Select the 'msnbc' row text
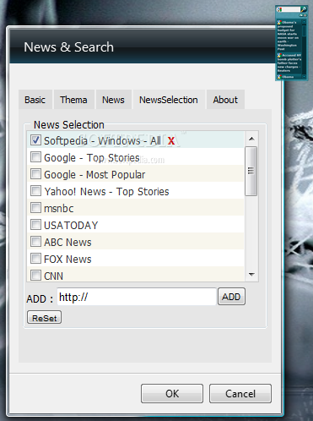Image resolution: width=313 pixels, height=421 pixels. [59, 209]
